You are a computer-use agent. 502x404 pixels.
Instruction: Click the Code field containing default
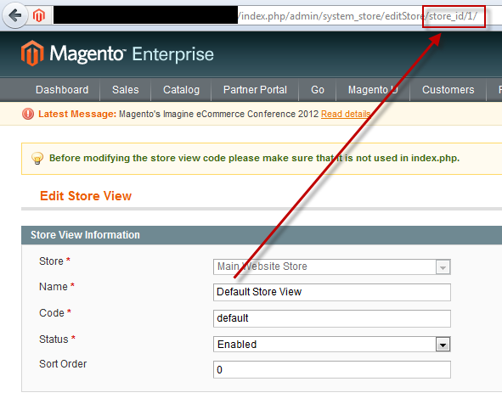pos(332,318)
